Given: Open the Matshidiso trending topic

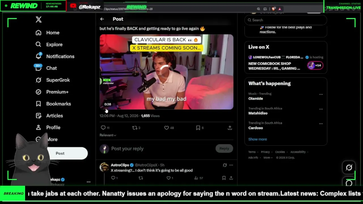Looking at the screenshot, I should [x=258, y=113].
